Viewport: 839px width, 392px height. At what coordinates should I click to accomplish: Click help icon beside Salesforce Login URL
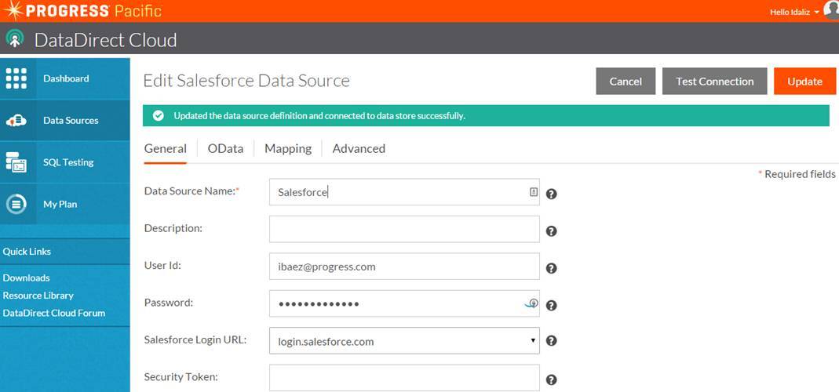(x=551, y=341)
